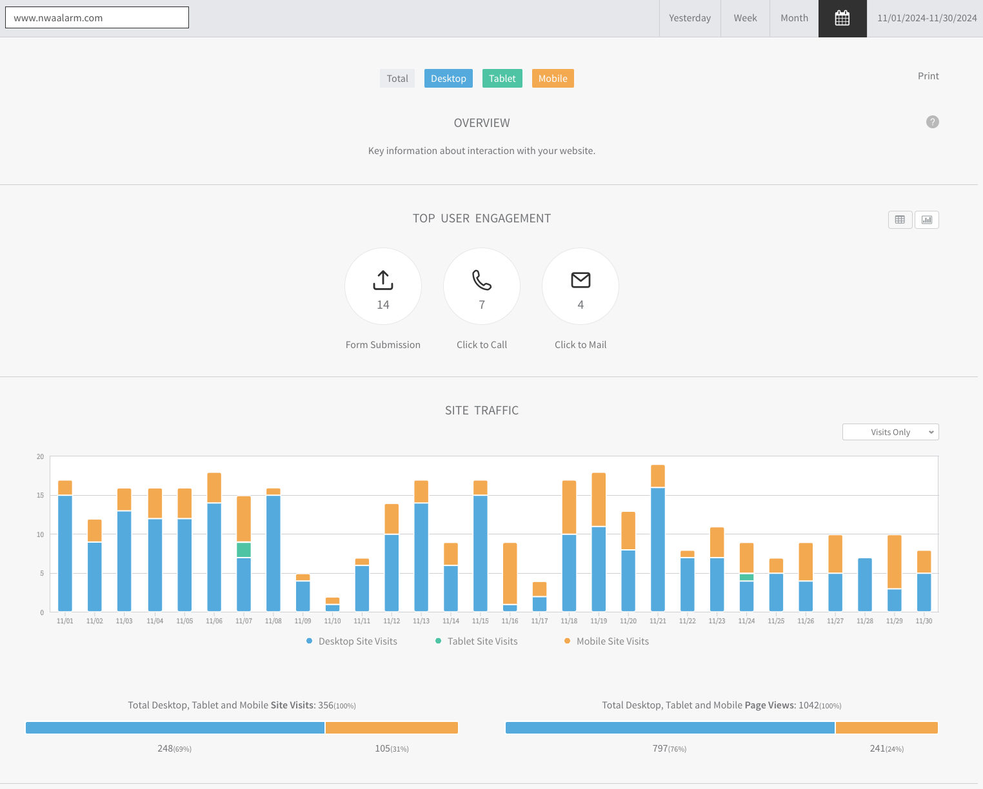
Task: Click the www.nwaalarm.com website input field
Action: click(97, 18)
